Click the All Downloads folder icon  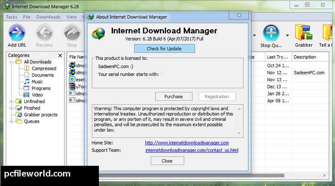pyautogui.click(x=19, y=62)
